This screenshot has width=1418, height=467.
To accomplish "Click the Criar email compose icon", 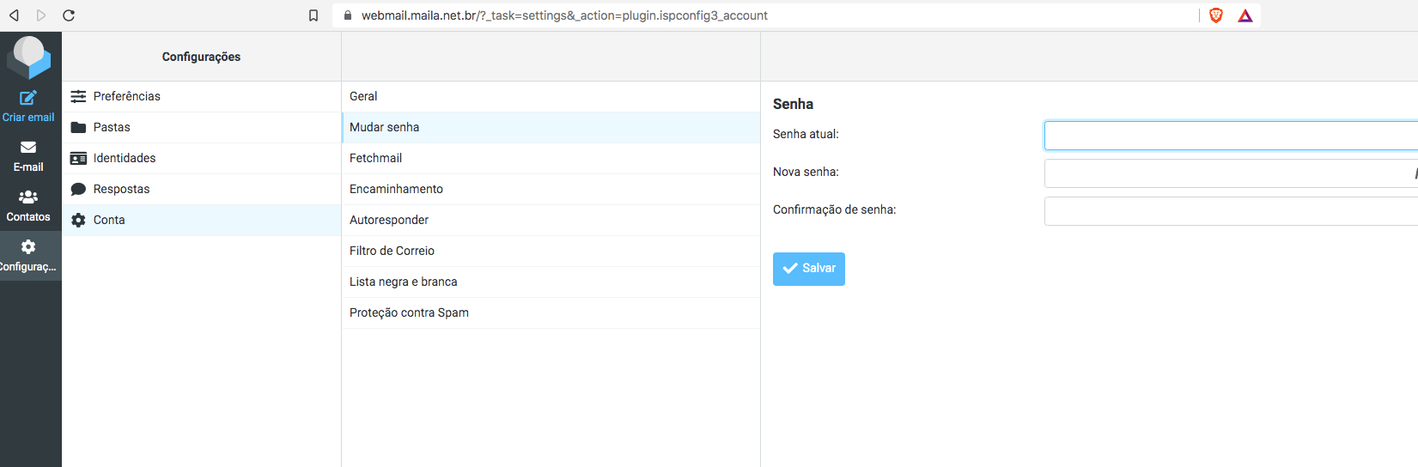I will (x=28, y=98).
